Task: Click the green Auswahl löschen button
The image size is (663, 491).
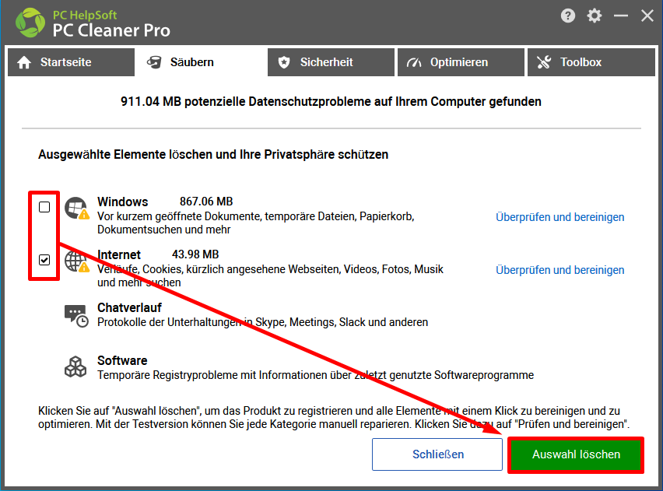Action: (576, 454)
